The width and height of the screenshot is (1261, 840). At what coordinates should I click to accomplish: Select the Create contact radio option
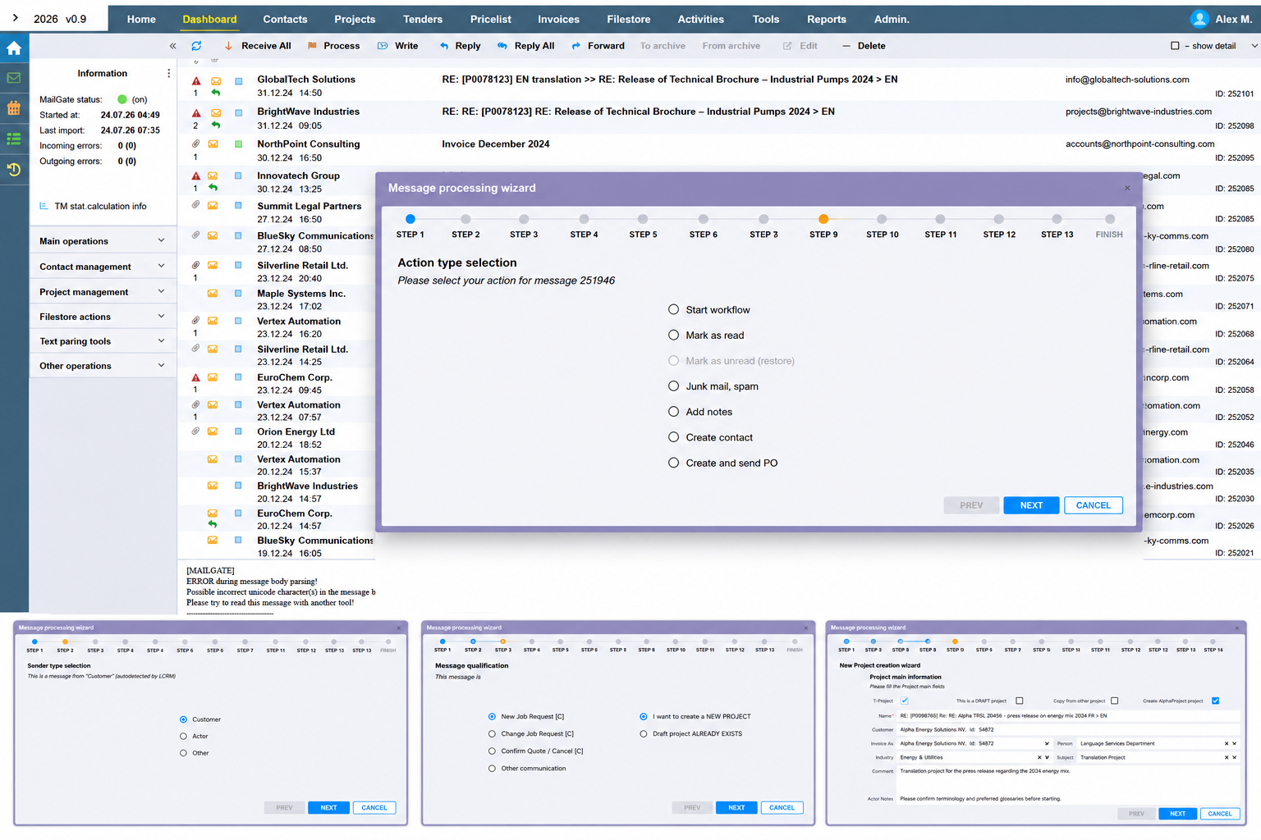[x=673, y=436]
